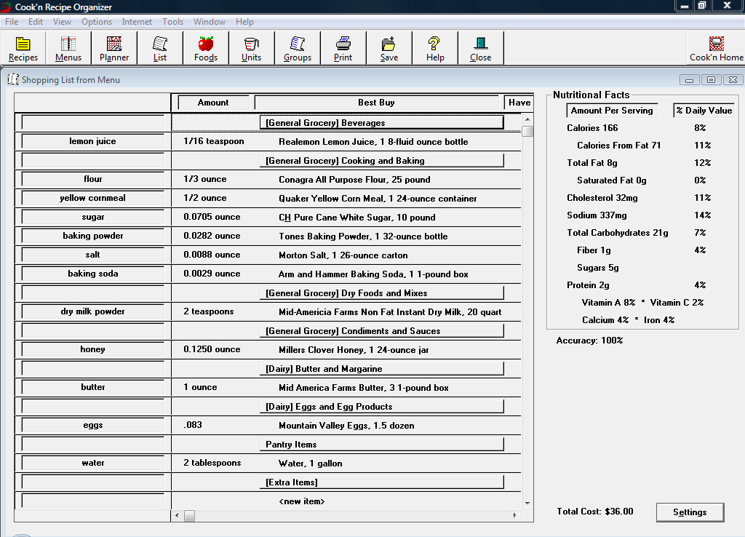
Task: Open the Menus toolbar icon
Action: point(68,49)
